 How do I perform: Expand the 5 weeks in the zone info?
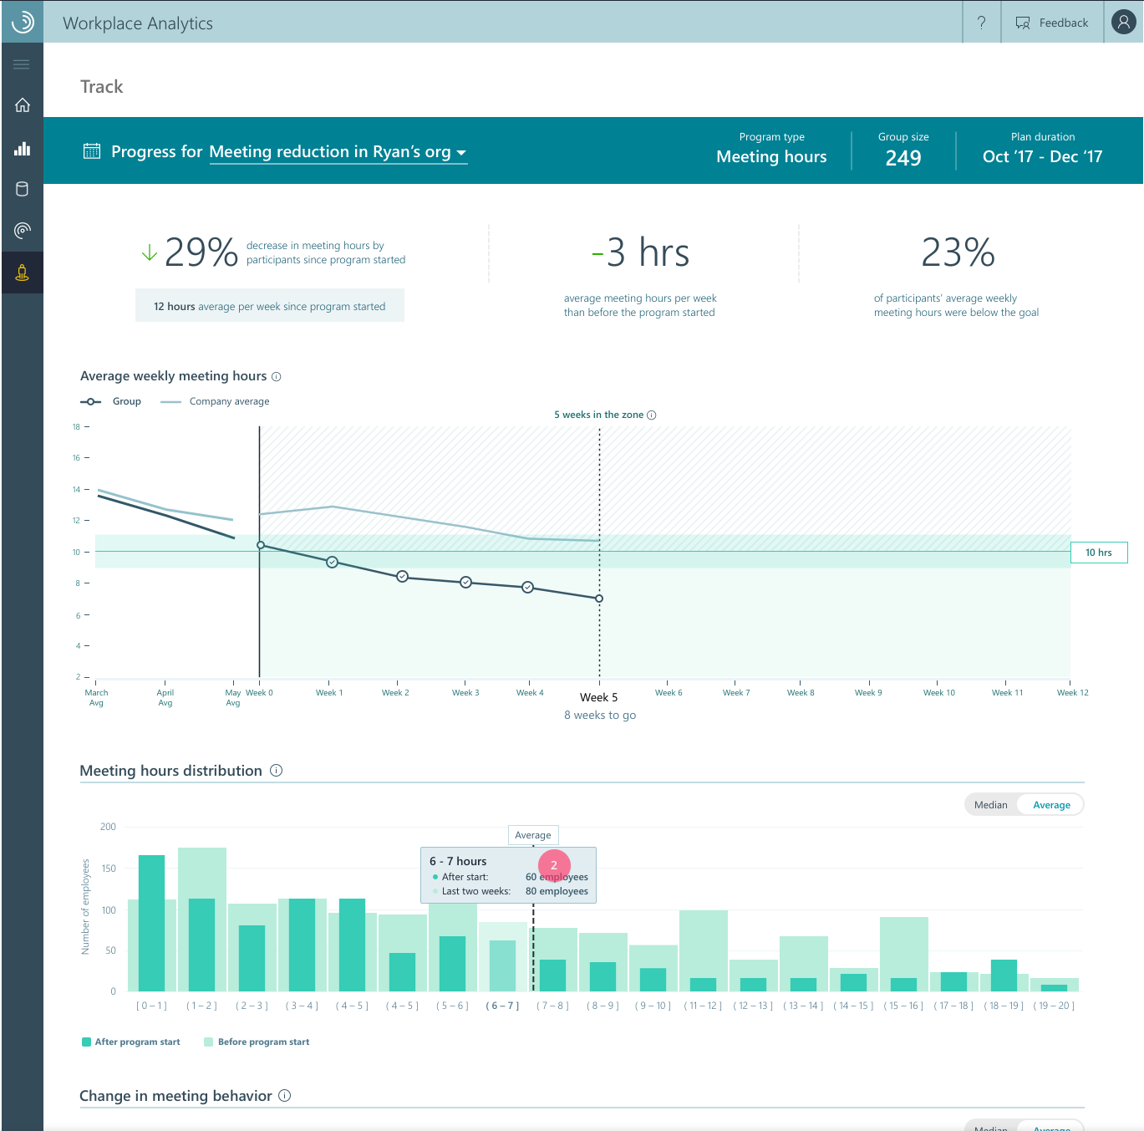click(x=653, y=415)
